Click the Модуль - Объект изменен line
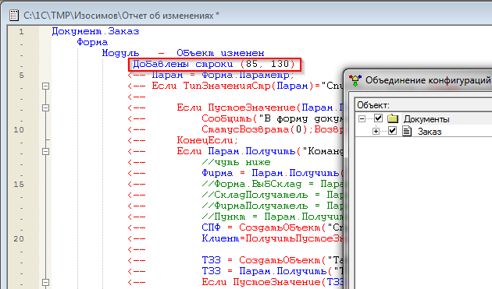 184,53
